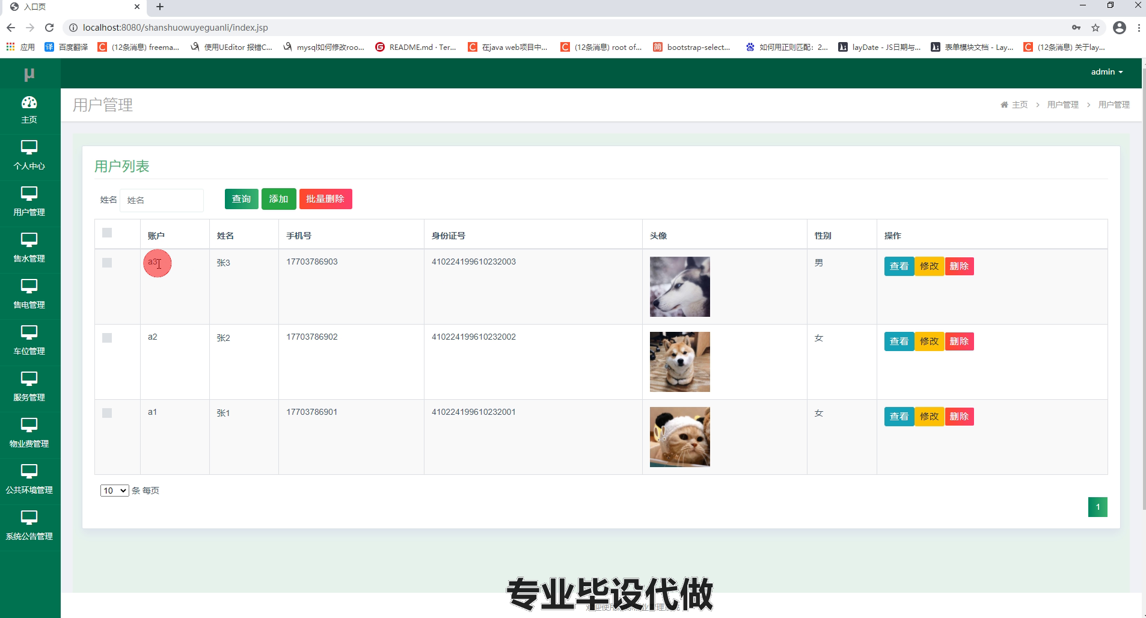Open README.md bookmark

pyautogui.click(x=415, y=47)
